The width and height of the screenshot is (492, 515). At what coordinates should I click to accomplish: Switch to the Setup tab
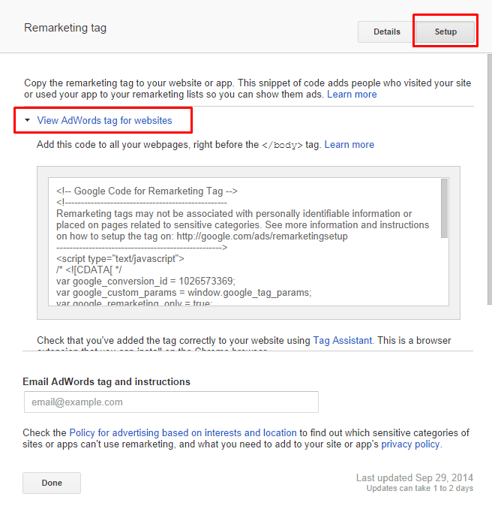tap(445, 32)
